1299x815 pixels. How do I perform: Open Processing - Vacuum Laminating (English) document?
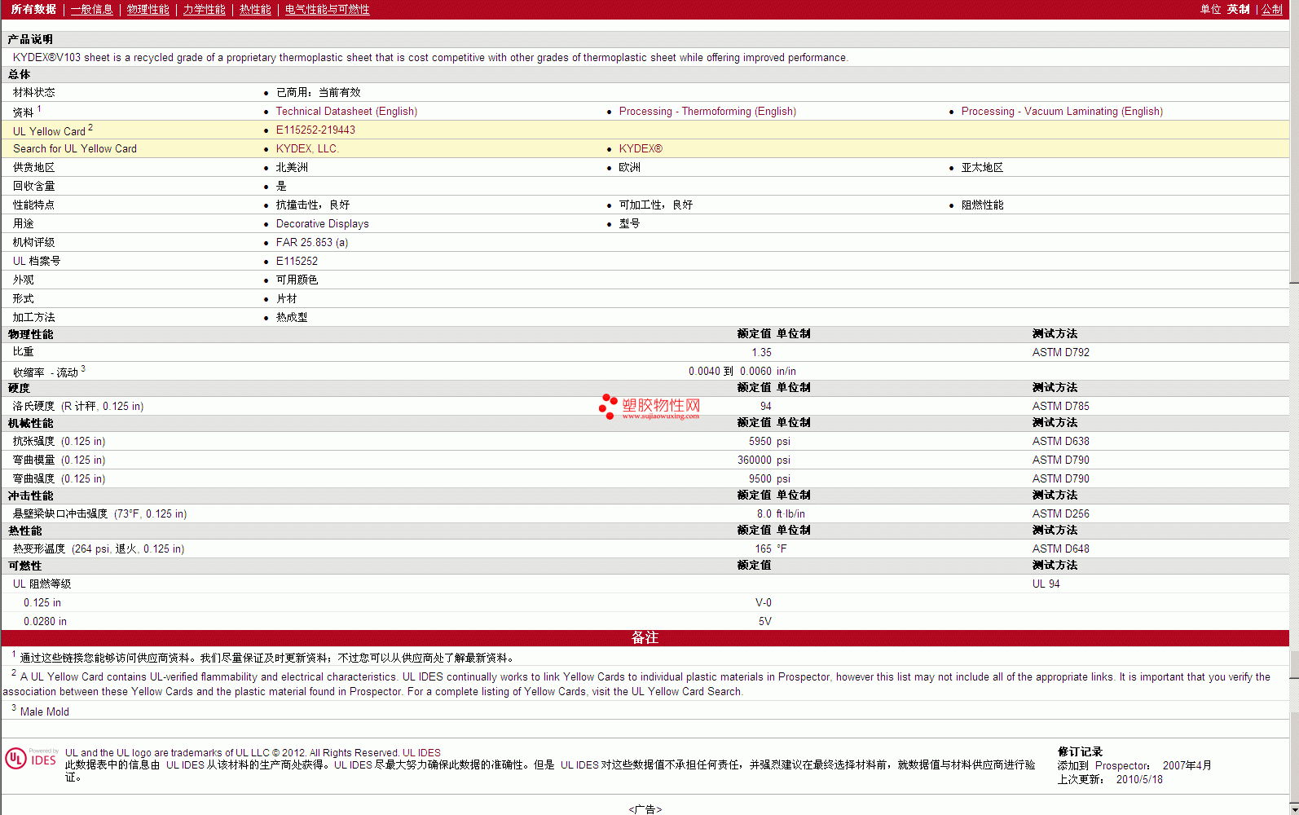pos(1062,112)
